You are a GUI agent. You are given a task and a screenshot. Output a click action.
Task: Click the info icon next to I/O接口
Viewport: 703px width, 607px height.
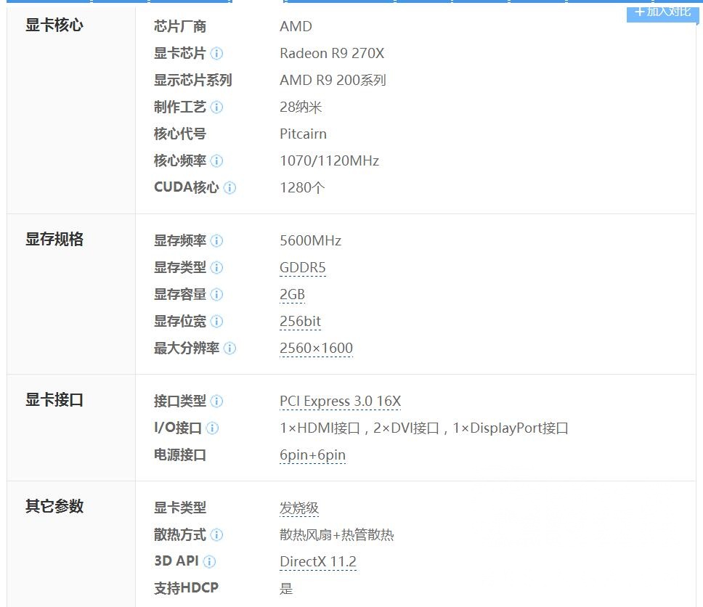coord(212,428)
